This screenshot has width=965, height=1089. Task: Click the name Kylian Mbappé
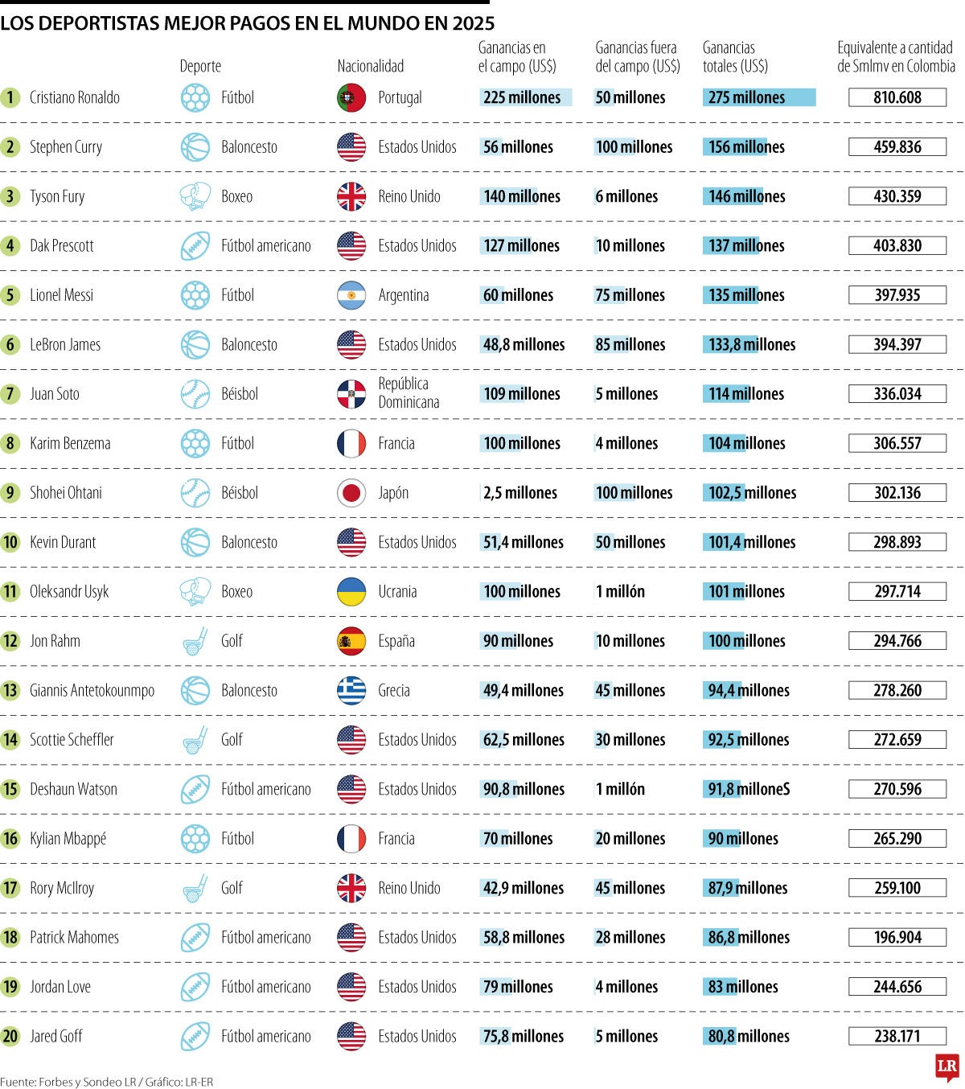68,839
